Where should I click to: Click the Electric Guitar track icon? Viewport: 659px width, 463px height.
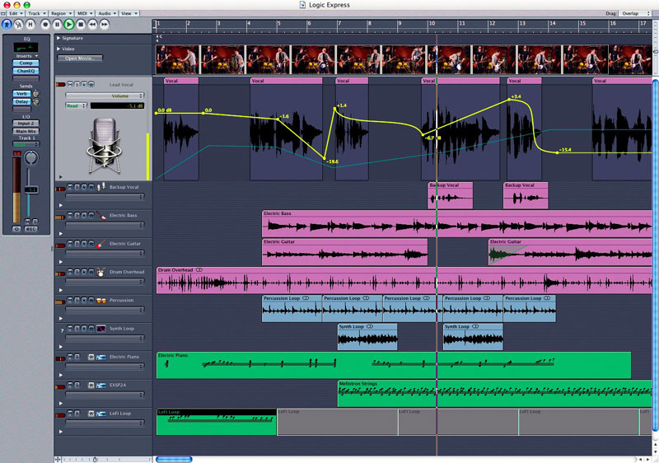100,244
